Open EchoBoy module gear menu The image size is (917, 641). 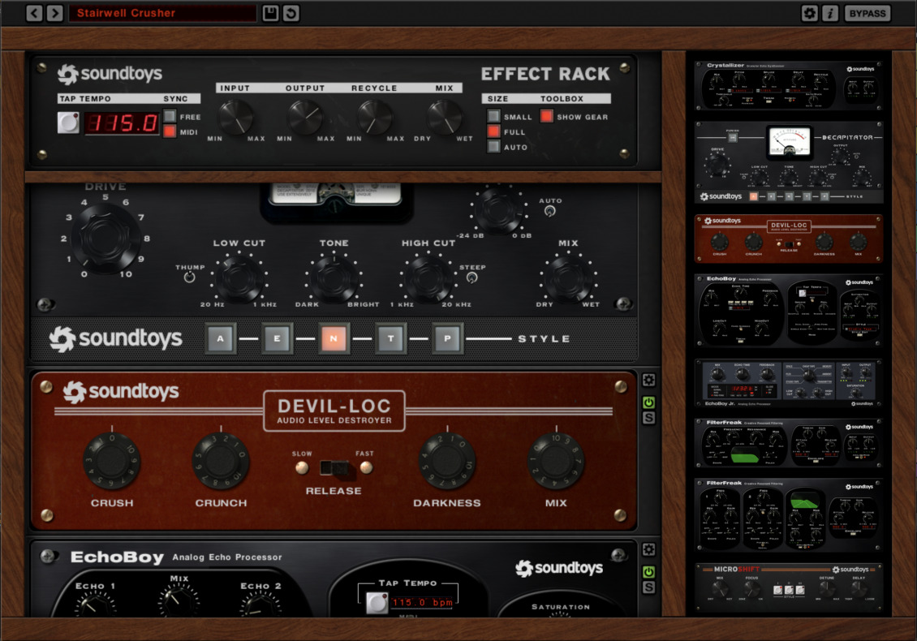(x=648, y=550)
